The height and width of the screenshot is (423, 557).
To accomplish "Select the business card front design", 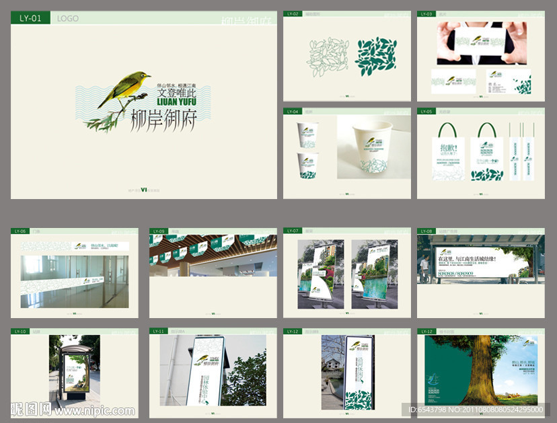I will click(453, 81).
